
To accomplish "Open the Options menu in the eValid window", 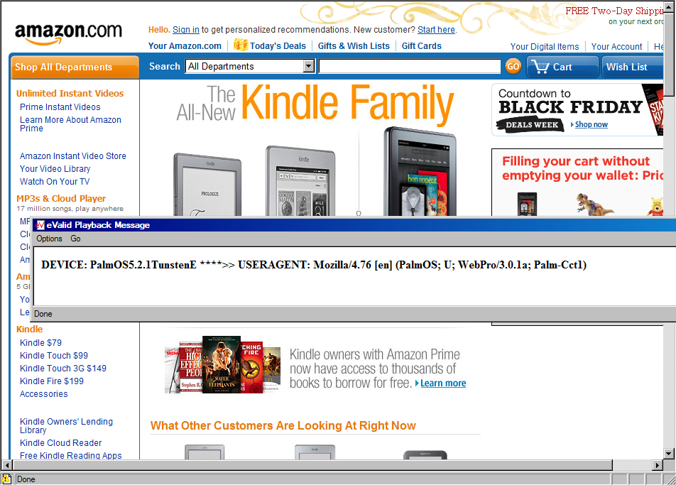I will pos(49,239).
